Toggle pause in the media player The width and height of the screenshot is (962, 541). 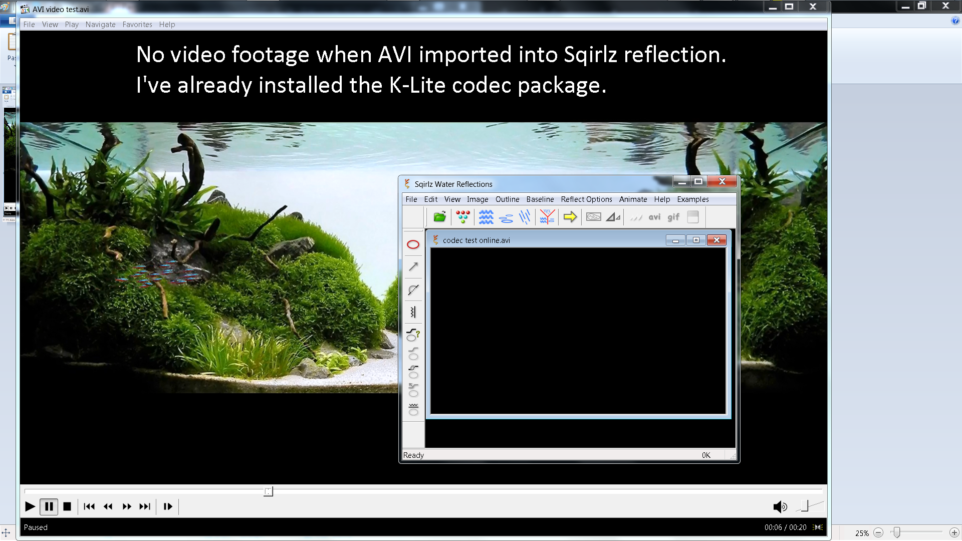click(x=49, y=506)
